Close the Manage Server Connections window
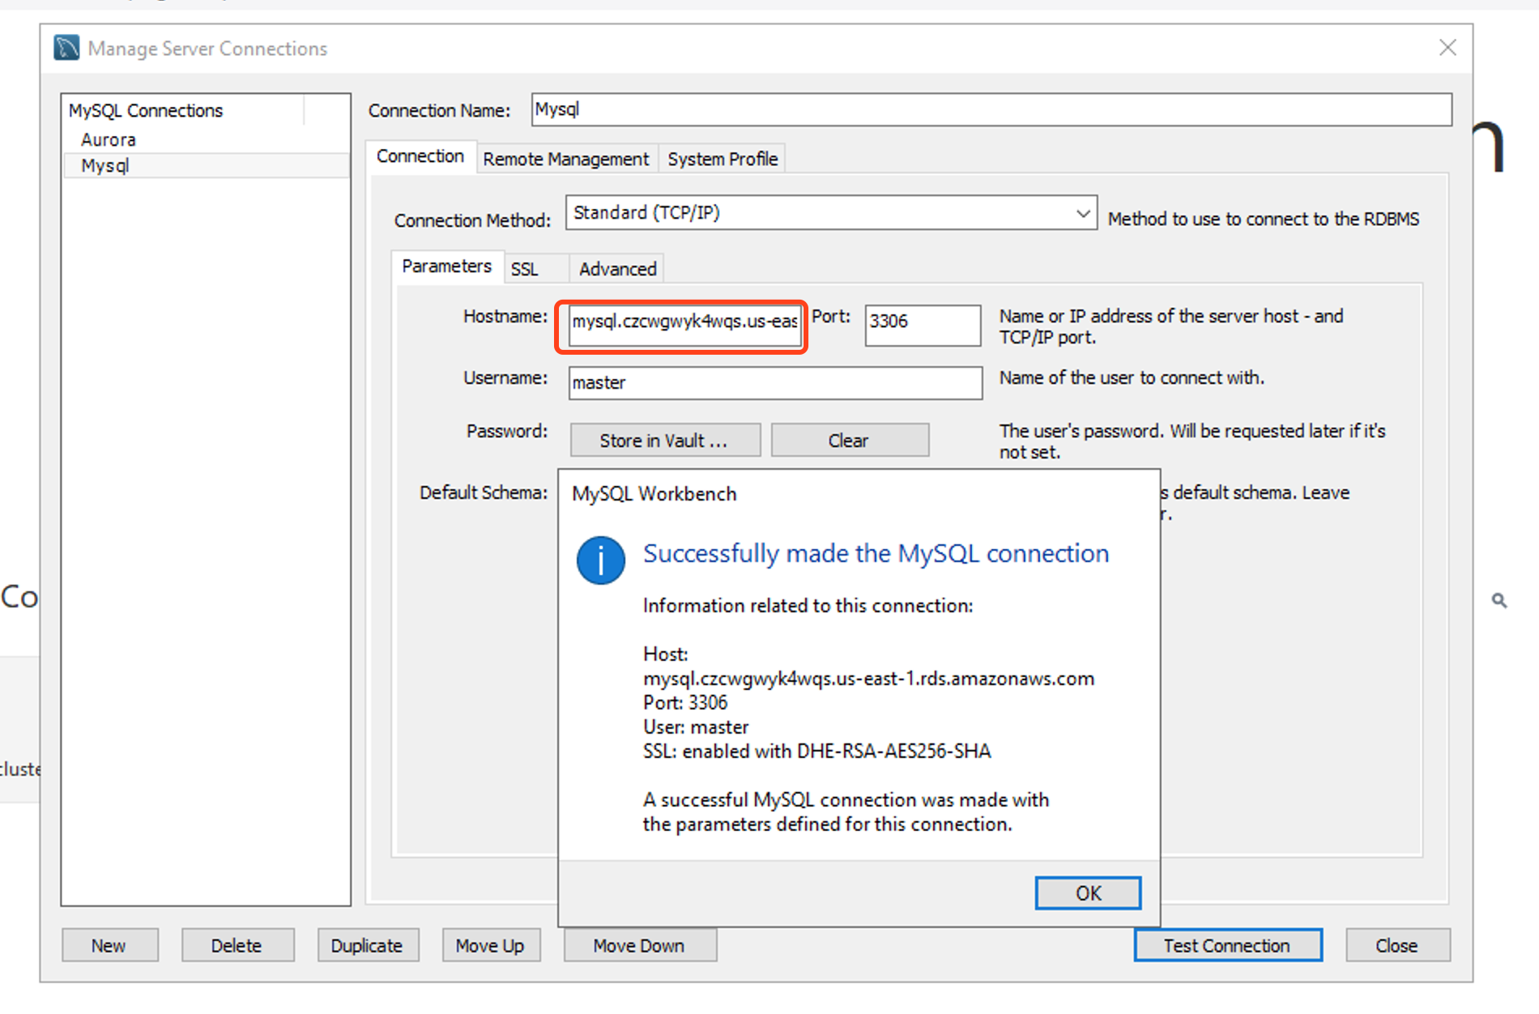Image resolution: width=1539 pixels, height=1014 pixels. [x=1447, y=48]
